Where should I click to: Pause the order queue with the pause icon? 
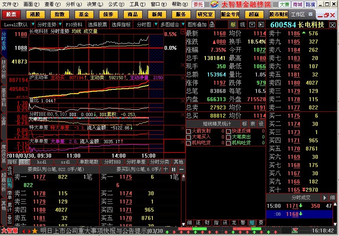174,170
